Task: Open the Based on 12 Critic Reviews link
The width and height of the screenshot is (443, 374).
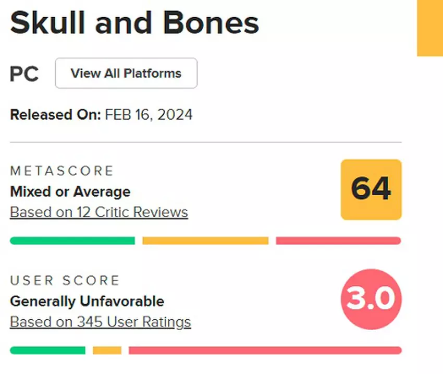Action: click(x=99, y=212)
